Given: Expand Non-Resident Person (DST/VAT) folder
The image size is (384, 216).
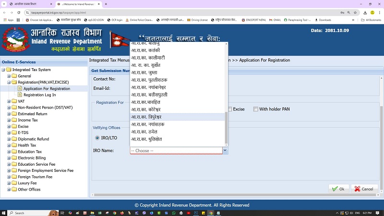Looking at the screenshot, I should click(9, 108).
